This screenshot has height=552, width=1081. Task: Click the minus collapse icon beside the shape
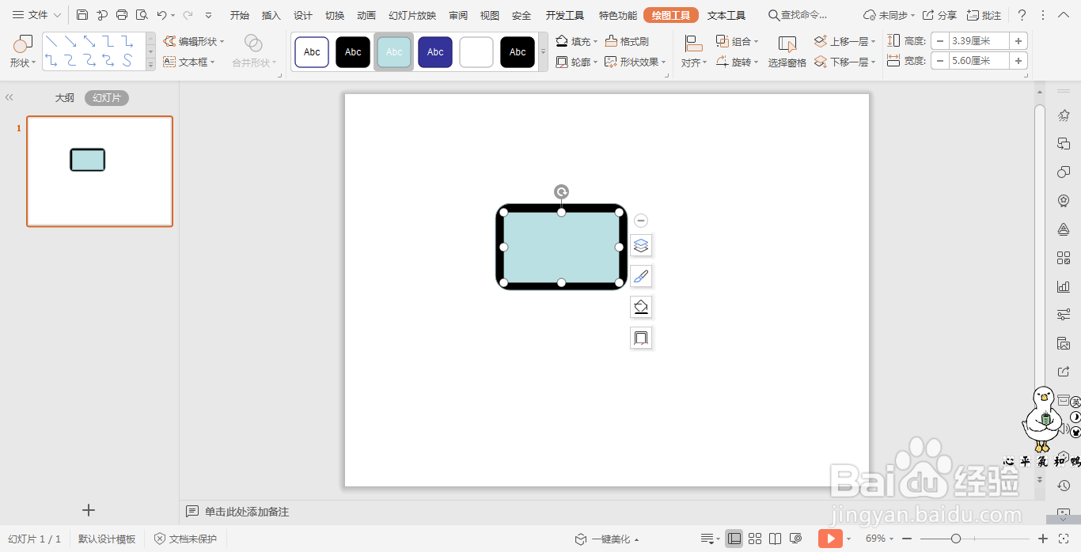pyautogui.click(x=641, y=221)
